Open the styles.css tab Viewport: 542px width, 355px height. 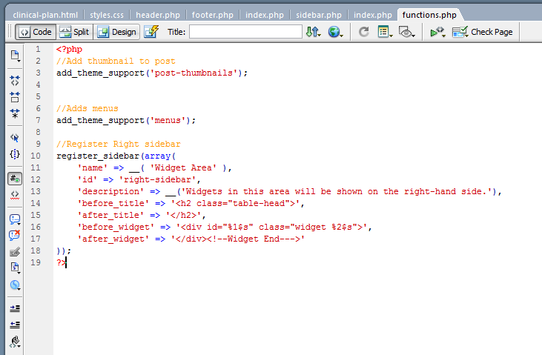(x=107, y=15)
